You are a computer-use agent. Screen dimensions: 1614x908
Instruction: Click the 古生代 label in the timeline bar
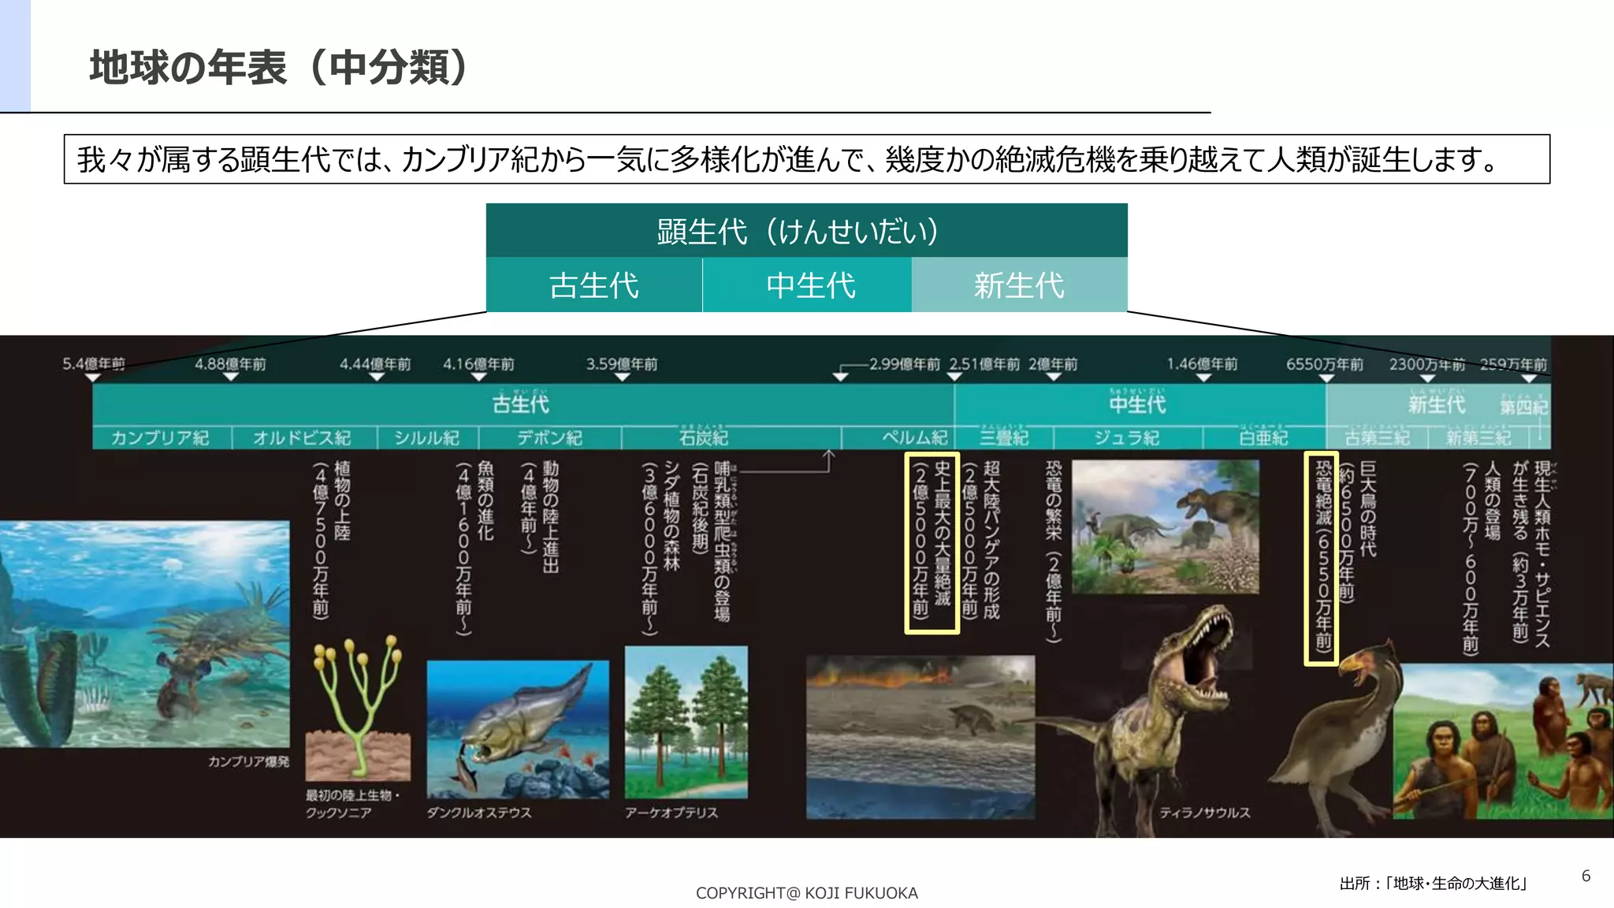coord(521,404)
